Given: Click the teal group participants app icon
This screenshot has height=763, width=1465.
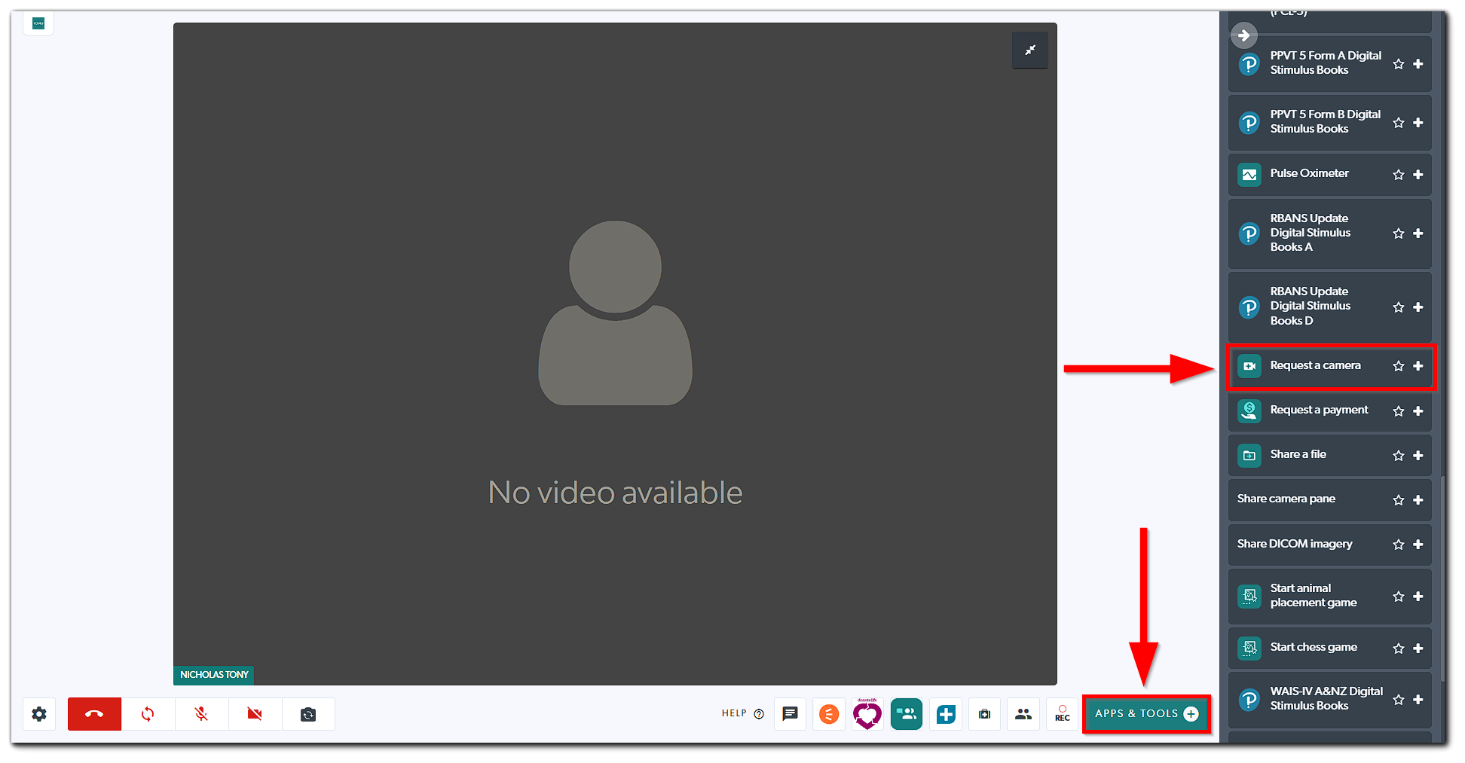Looking at the screenshot, I should coord(907,714).
